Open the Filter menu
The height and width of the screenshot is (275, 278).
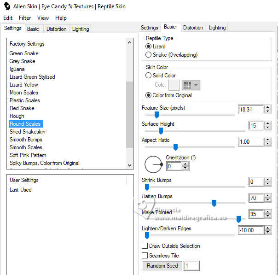coord(25,18)
